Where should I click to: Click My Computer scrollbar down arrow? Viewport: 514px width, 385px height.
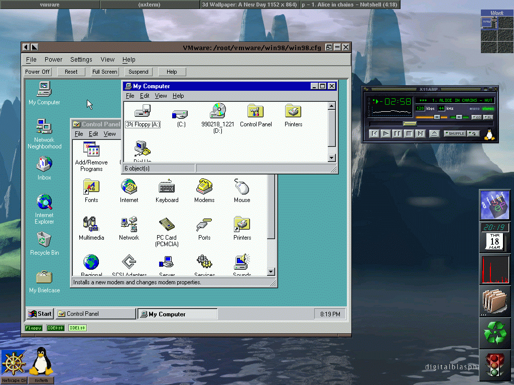(332, 158)
